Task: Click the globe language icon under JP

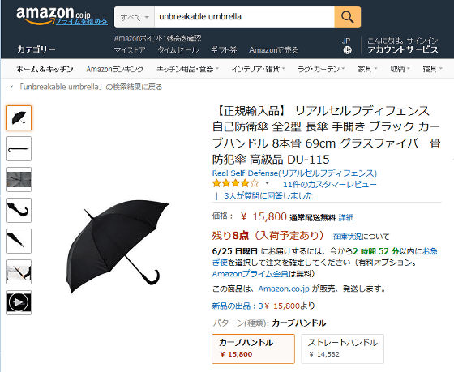Action: tap(347, 50)
